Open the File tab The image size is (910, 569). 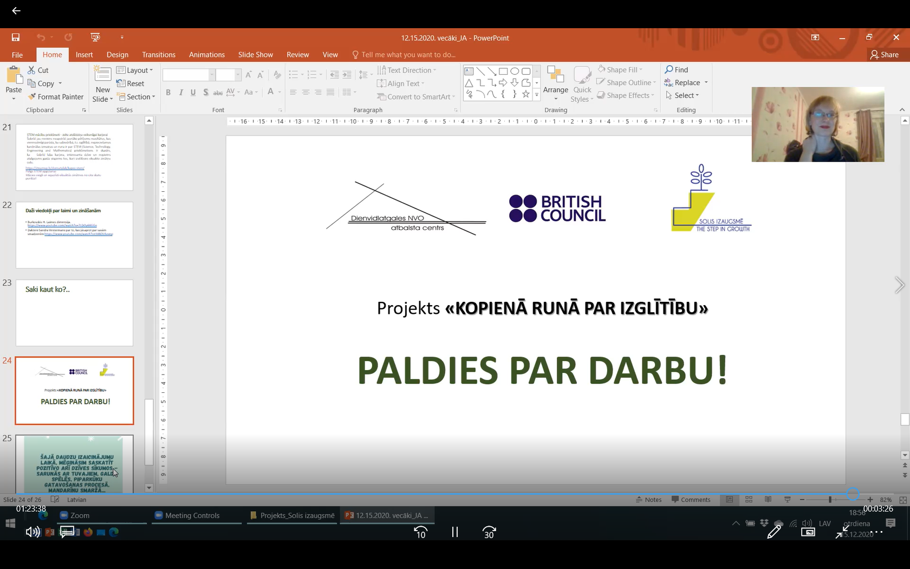point(17,55)
